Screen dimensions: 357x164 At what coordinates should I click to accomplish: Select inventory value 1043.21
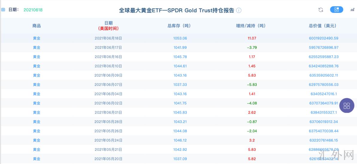pyautogui.click(x=180, y=122)
